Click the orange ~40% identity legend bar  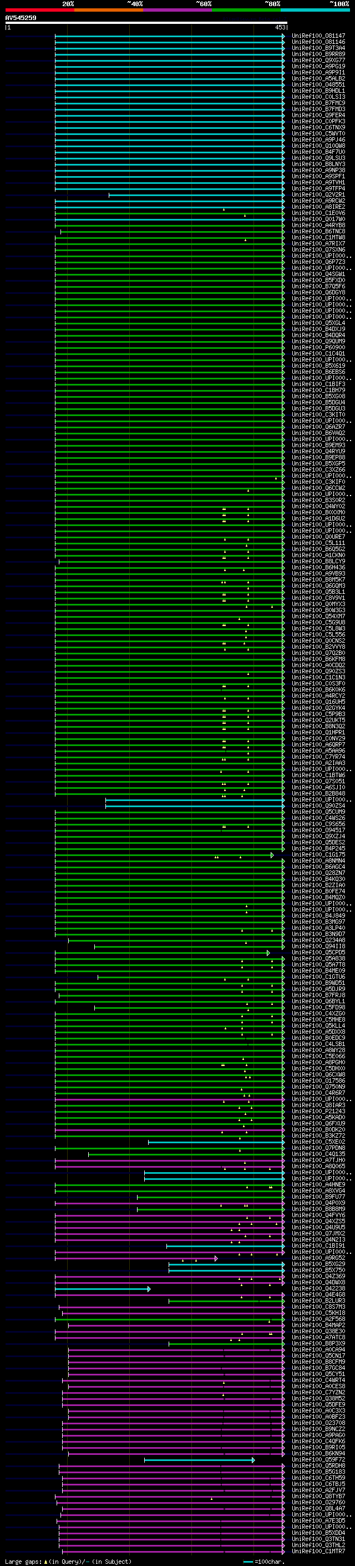tap(109, 10)
